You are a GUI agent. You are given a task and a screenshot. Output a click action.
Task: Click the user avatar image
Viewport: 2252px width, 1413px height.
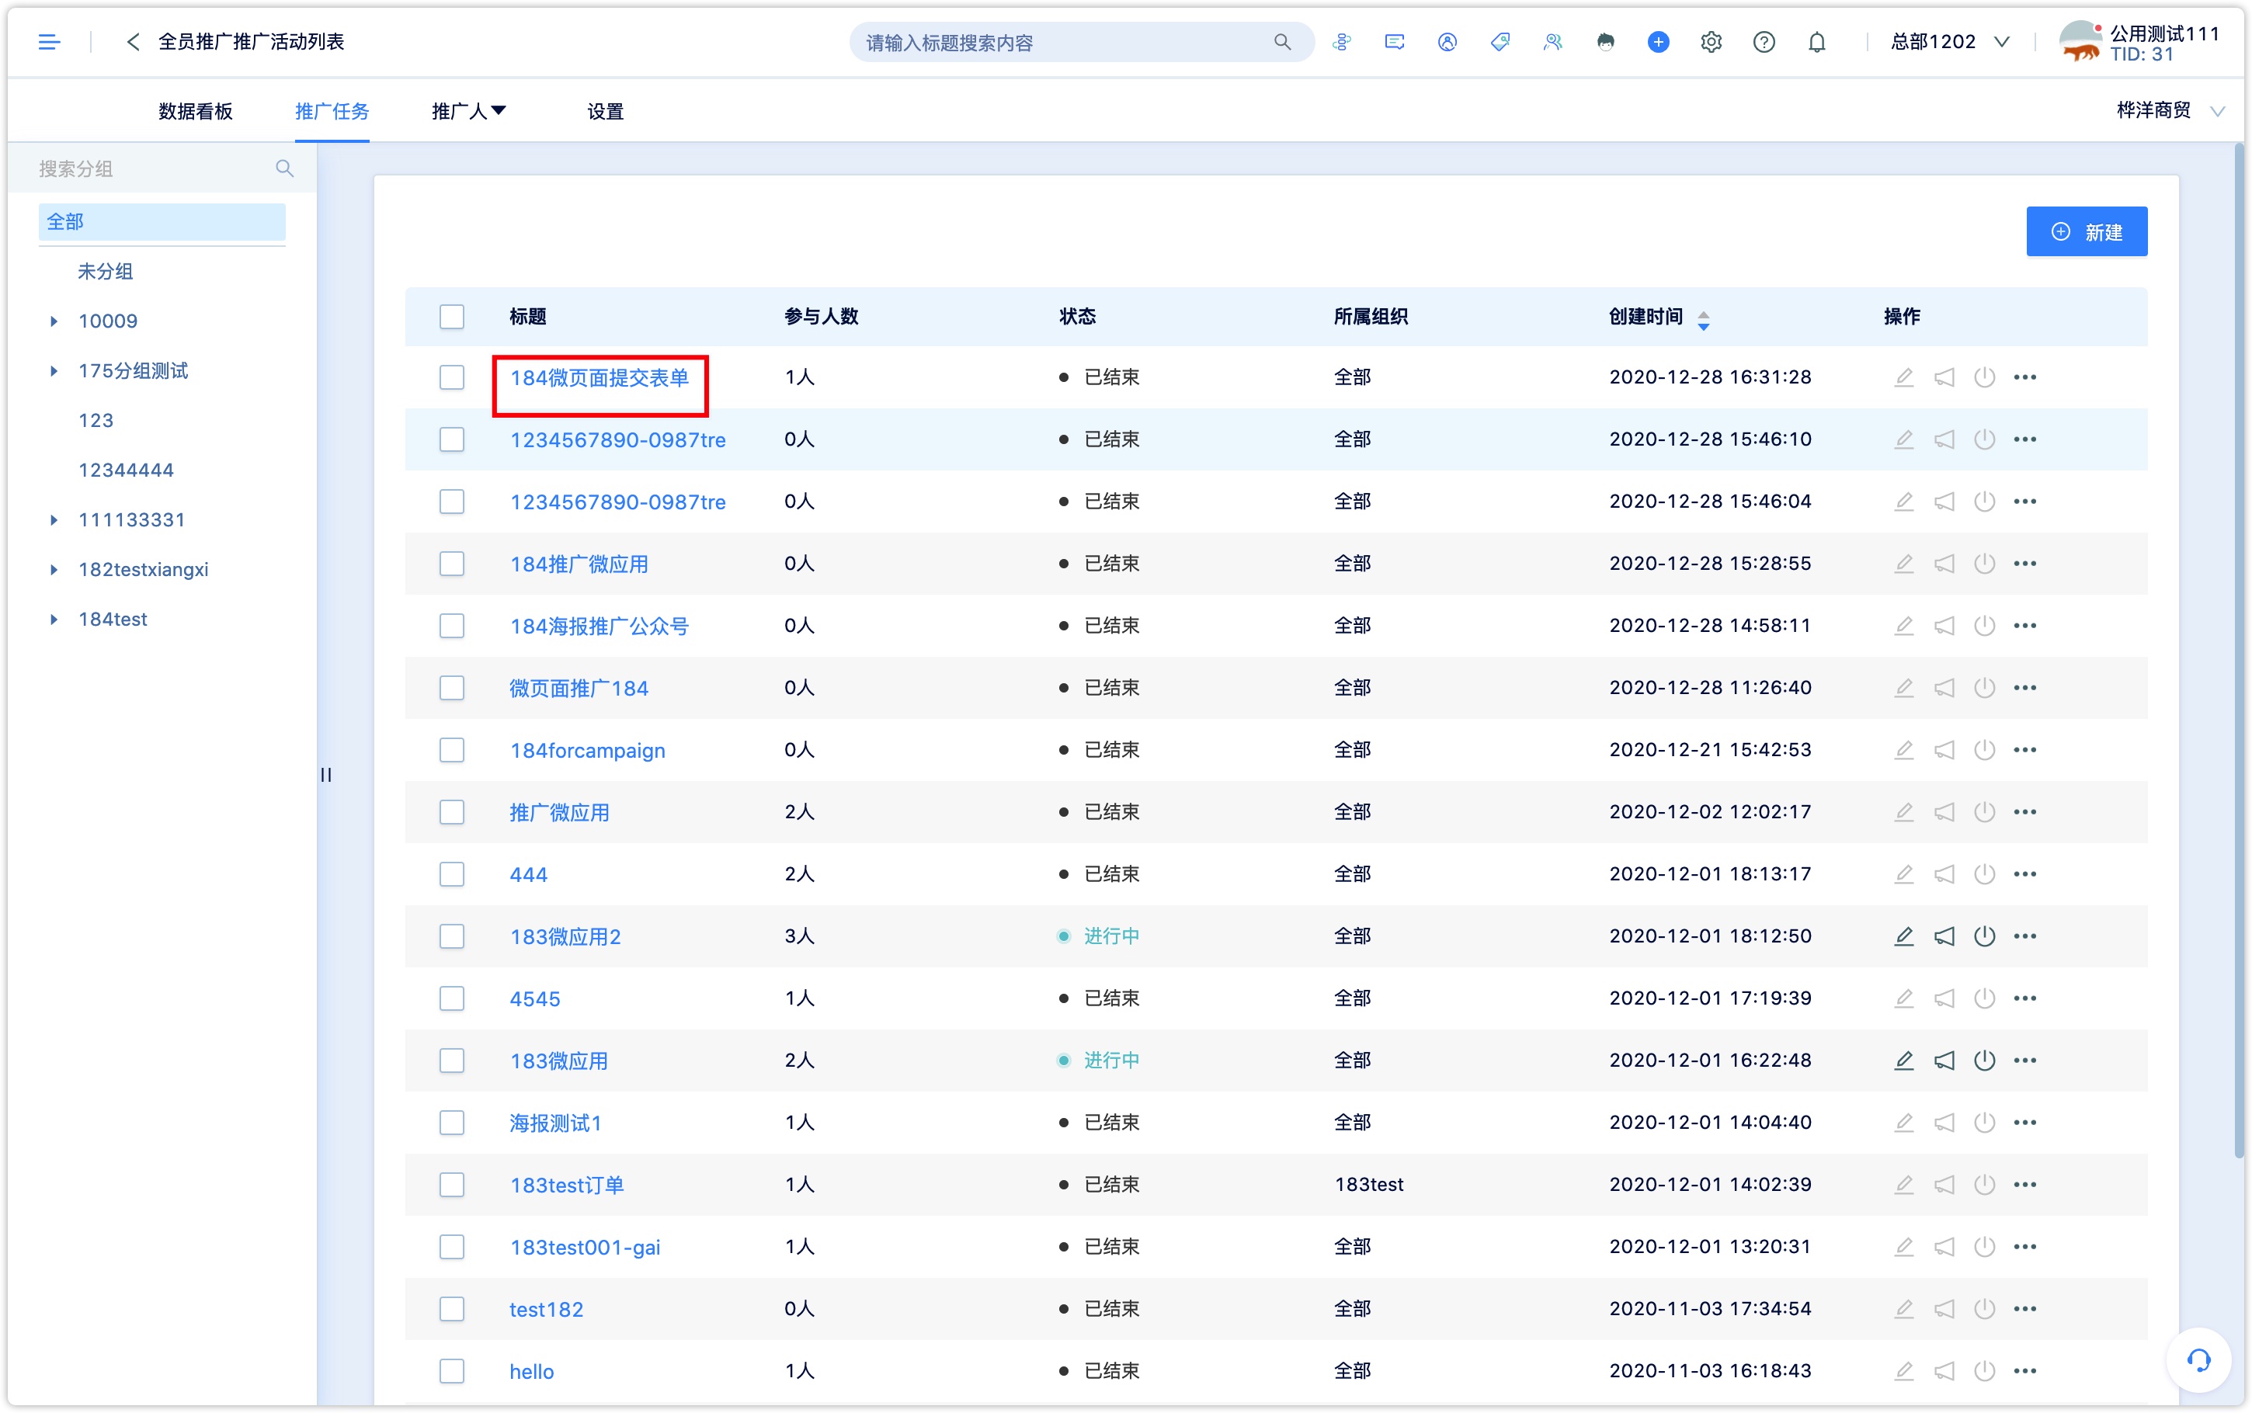click(2080, 42)
